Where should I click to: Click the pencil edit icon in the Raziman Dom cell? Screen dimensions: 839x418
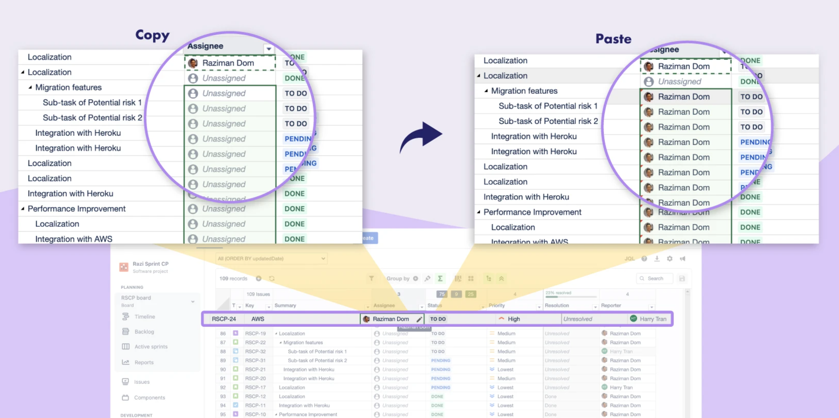(419, 319)
